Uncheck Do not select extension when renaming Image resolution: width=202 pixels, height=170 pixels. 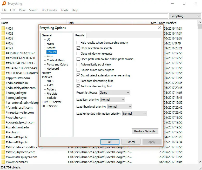[x=78, y=75]
